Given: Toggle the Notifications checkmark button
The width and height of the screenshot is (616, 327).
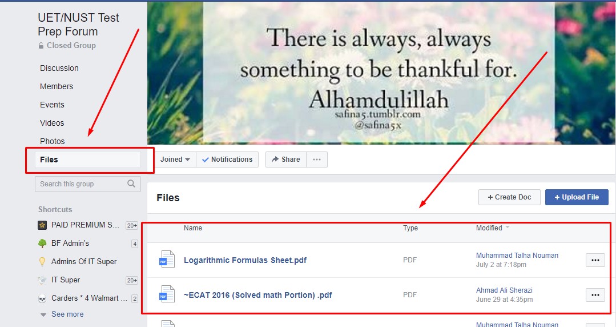Looking at the screenshot, I should click(x=227, y=159).
